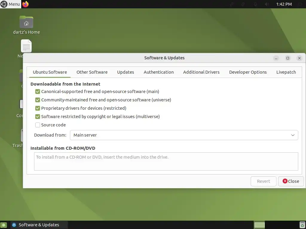Maximize the Software & Updates window
306x229 pixels.
click(288, 58)
